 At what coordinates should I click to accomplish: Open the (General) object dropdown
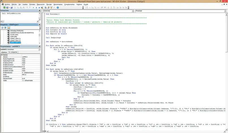coord(133,11)
